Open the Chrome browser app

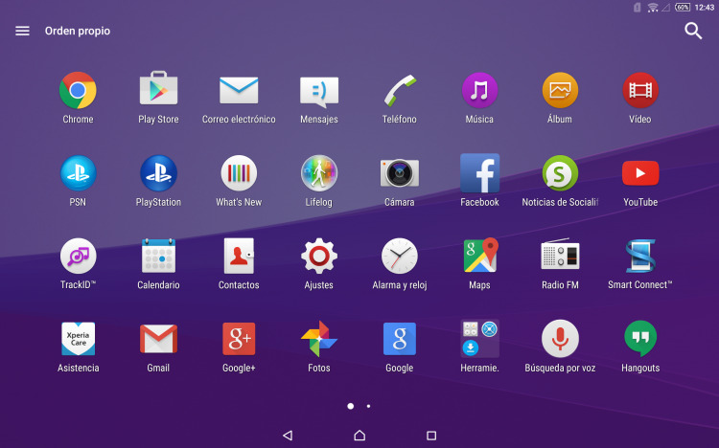(x=78, y=91)
